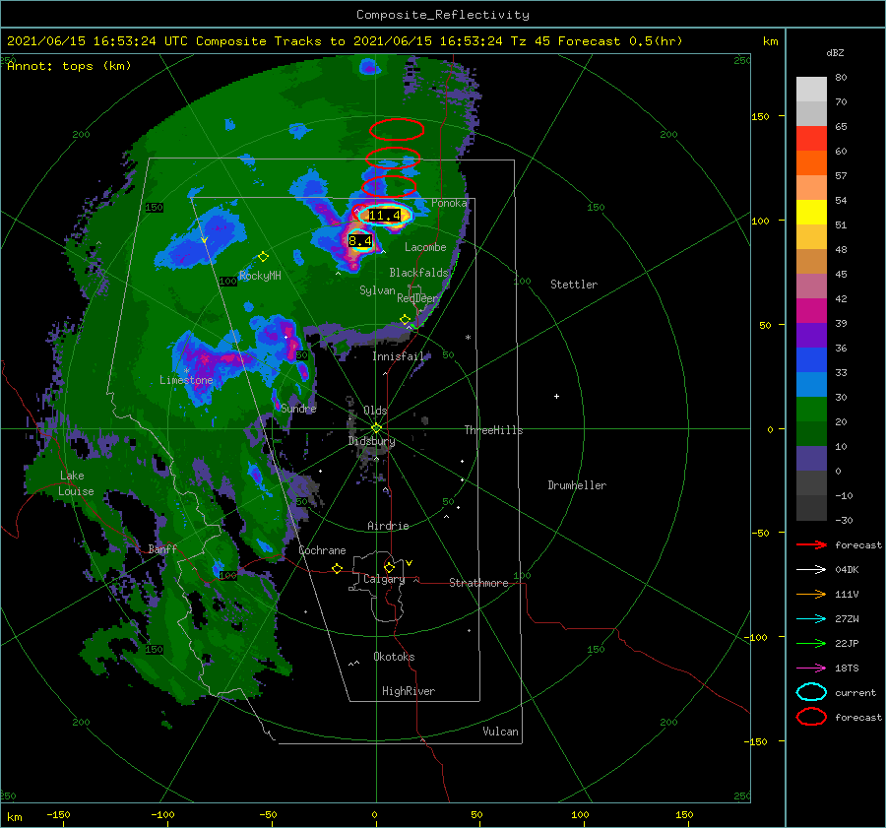Click the white plus marker east of ThreeHills

tap(556, 396)
